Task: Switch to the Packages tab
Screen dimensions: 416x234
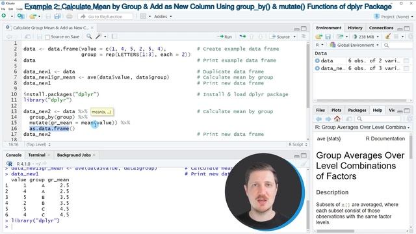Action: 357,110
